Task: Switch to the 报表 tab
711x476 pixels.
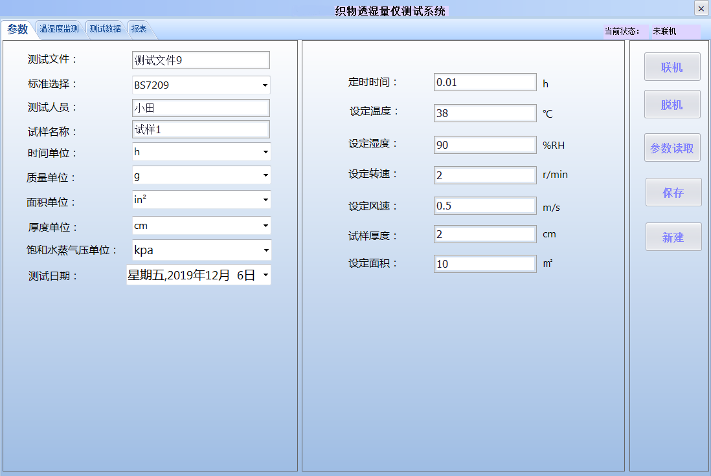Action: pyautogui.click(x=139, y=28)
